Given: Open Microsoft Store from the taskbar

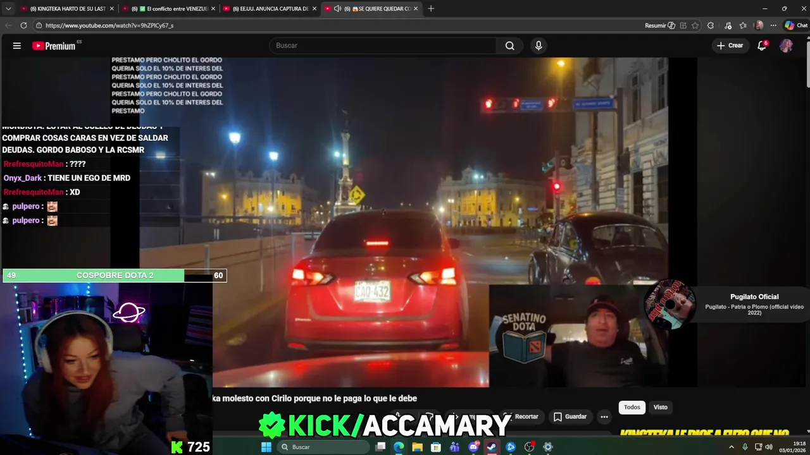Looking at the screenshot, I should [436, 447].
